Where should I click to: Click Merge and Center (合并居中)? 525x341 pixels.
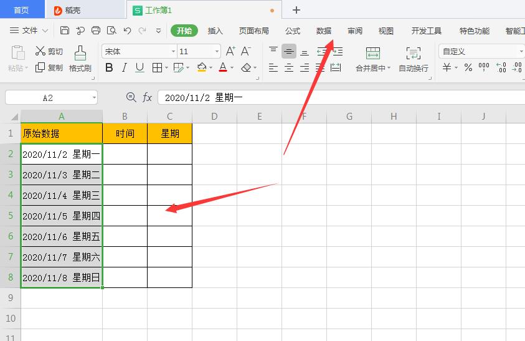point(372,59)
